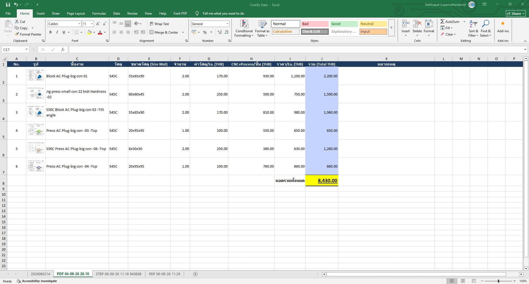Open the General number format dropdown
Screen dimensions: 529x284
227,24
